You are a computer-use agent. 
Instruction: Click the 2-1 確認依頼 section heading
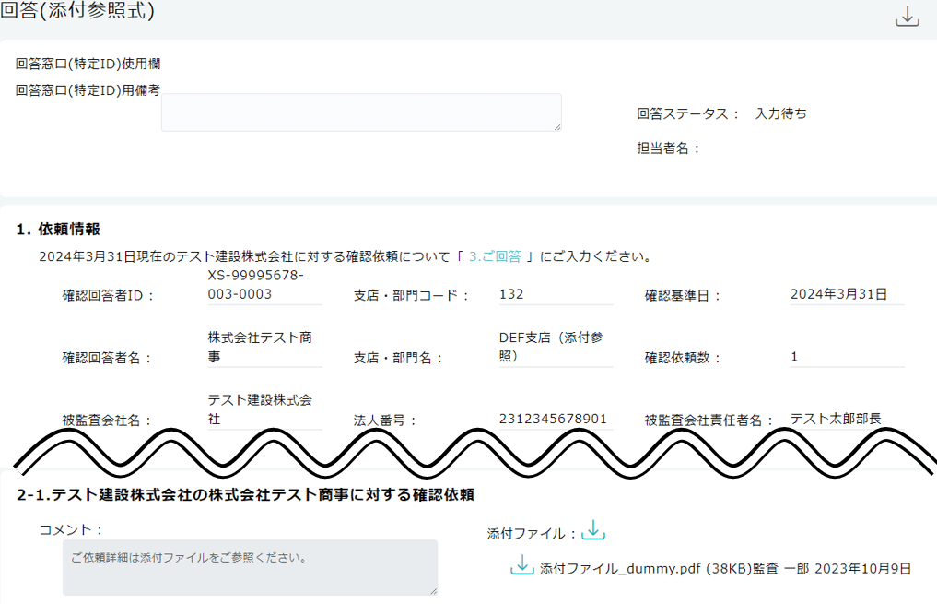click(x=245, y=495)
